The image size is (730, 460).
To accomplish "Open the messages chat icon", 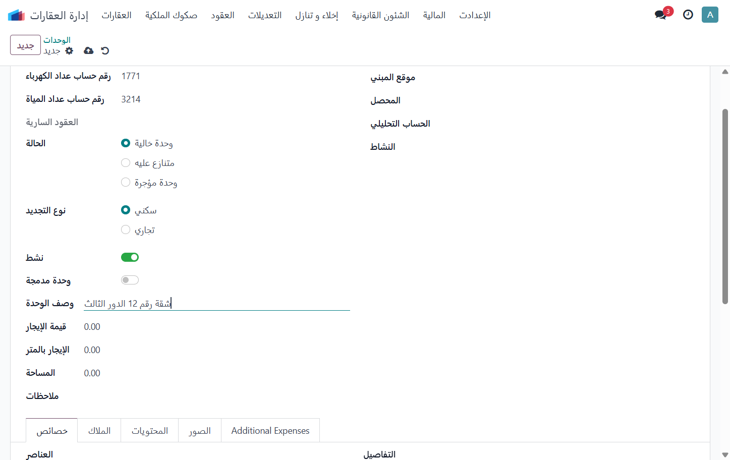I will pos(660,15).
